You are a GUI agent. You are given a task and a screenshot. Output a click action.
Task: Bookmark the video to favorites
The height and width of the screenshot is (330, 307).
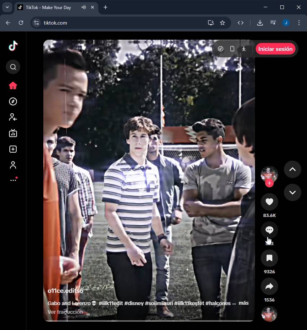click(x=269, y=258)
